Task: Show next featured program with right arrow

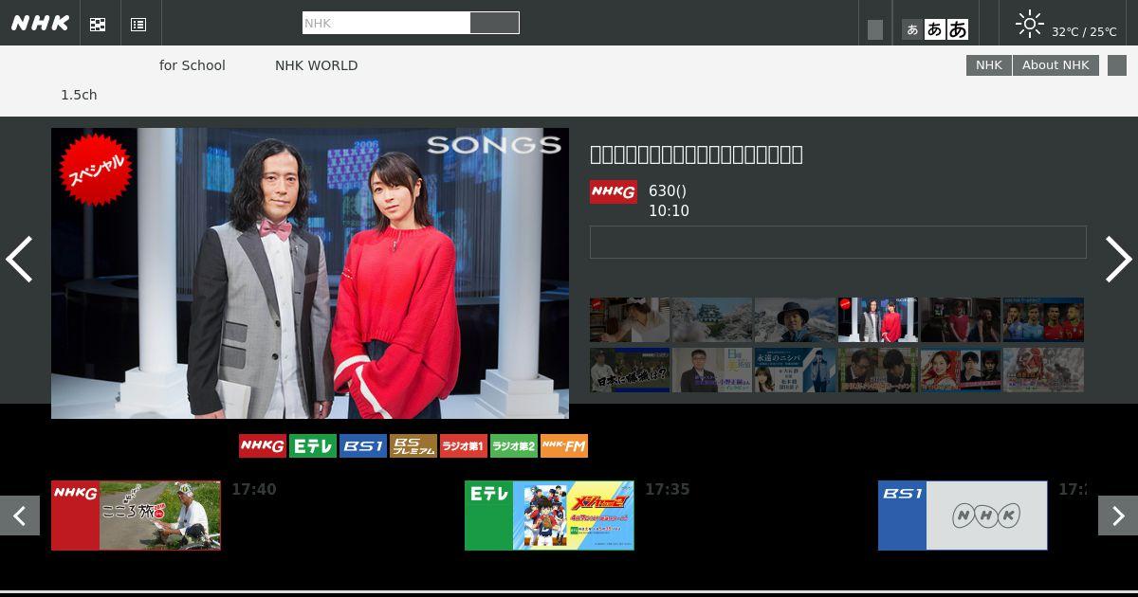Action: click(1118, 259)
